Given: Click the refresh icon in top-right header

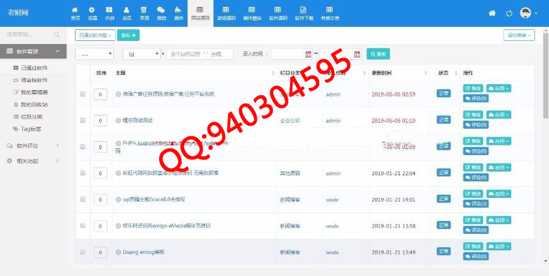Looking at the screenshot, I should pos(509,13).
